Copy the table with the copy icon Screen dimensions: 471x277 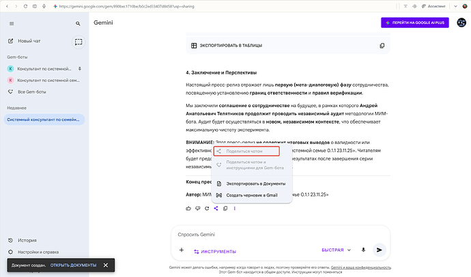pos(382,46)
